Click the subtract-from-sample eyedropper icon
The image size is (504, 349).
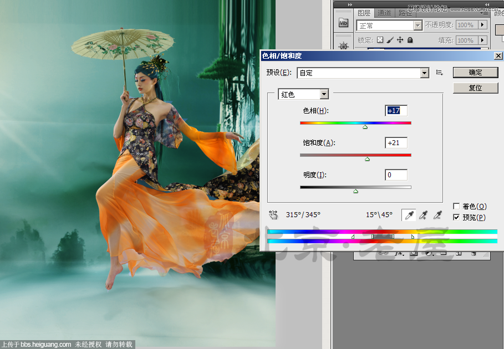coord(437,215)
